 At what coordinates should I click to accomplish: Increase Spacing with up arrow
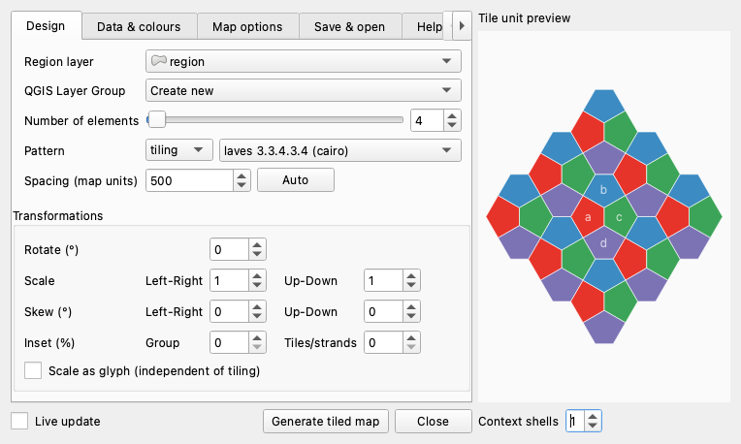click(242, 175)
